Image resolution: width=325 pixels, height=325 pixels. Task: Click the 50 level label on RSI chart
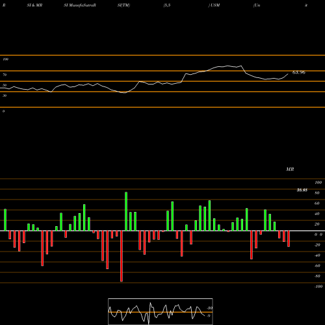coord(5,85)
